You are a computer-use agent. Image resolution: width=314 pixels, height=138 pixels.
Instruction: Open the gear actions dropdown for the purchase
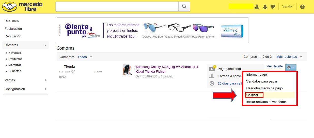[x=291, y=67]
